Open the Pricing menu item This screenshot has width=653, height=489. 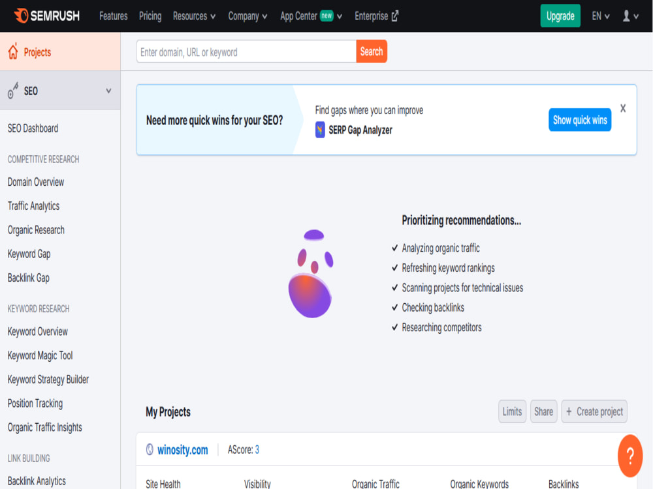(x=150, y=16)
